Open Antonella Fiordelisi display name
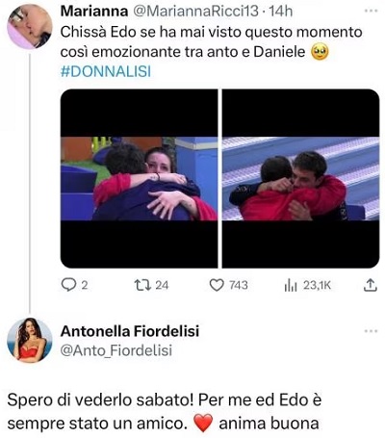This screenshot has width=385, height=438. pos(130,331)
